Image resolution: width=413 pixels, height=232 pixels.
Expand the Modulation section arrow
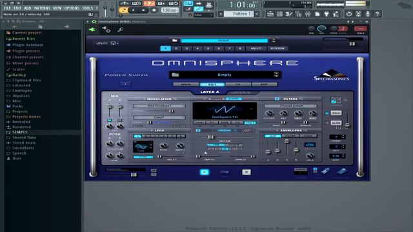click(x=144, y=99)
